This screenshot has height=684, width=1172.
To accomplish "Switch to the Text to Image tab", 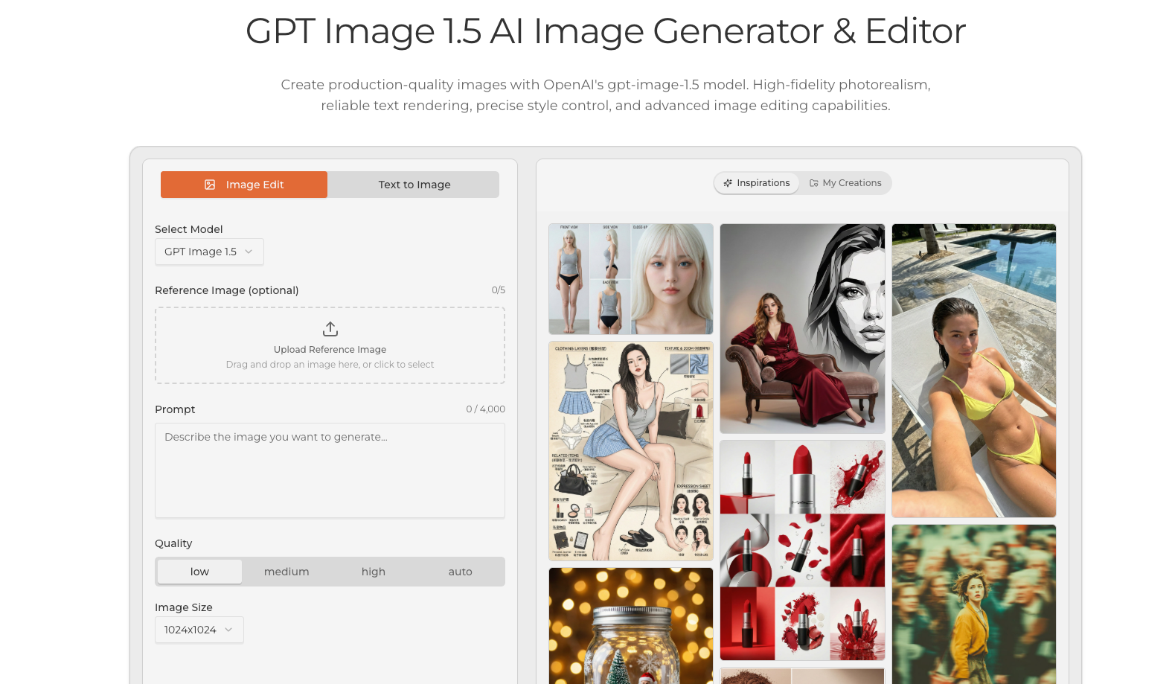I will (414, 185).
